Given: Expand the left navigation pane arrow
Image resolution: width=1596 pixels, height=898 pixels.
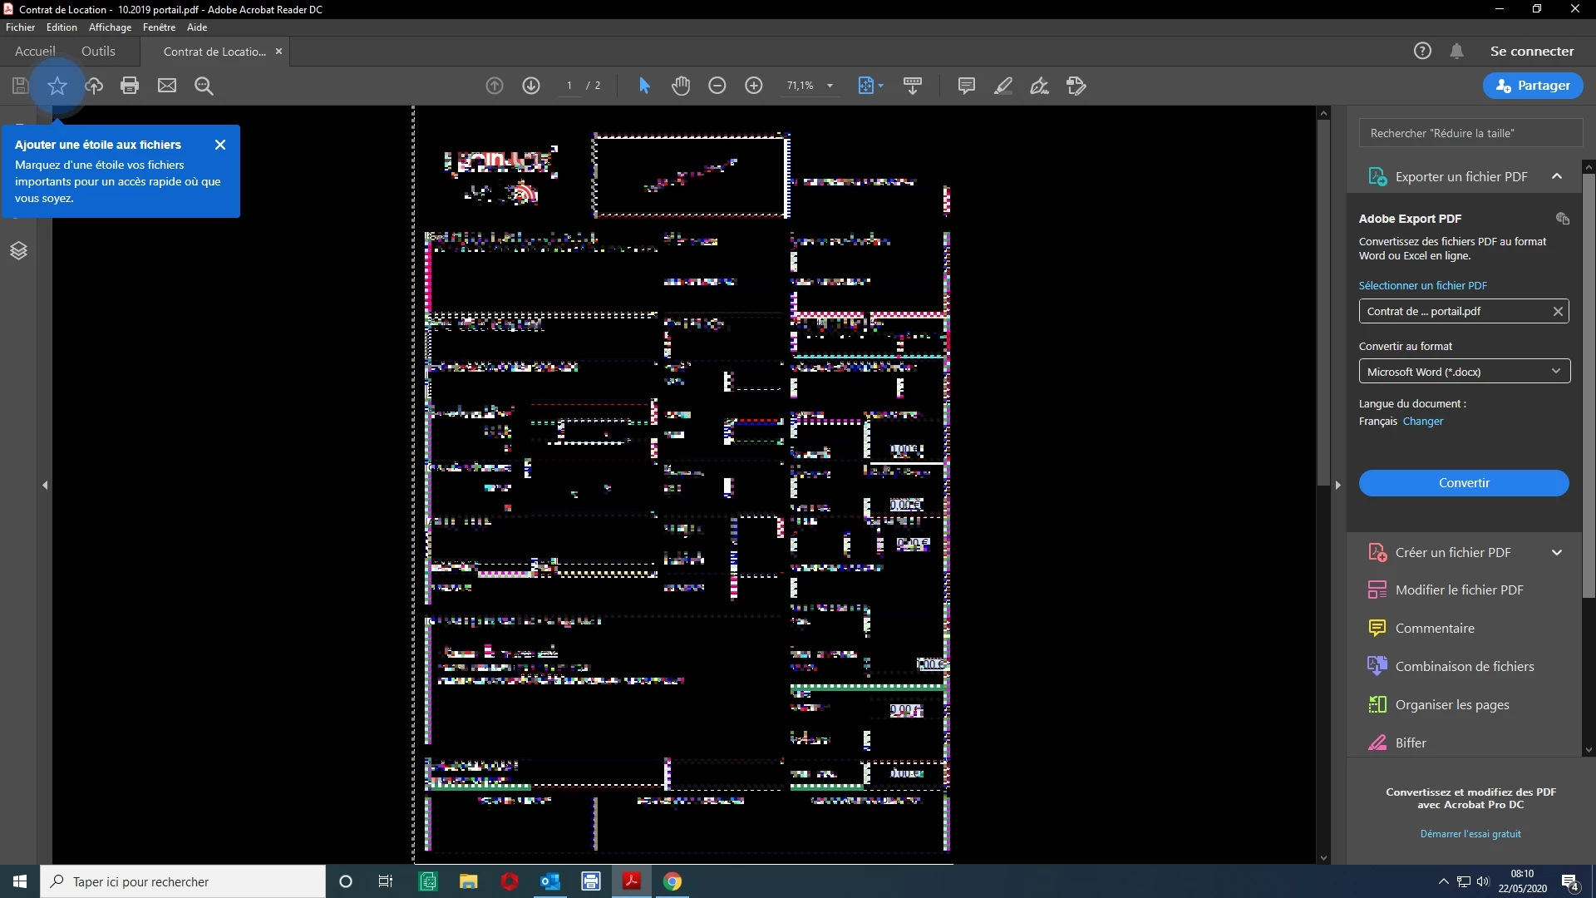Looking at the screenshot, I should (x=45, y=485).
